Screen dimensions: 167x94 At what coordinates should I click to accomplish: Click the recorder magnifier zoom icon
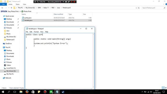[38, 2]
